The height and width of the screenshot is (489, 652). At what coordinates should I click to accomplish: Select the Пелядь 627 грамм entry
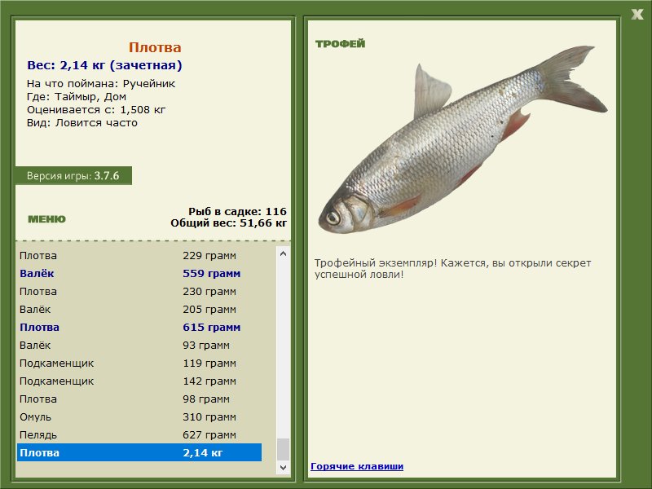click(139, 434)
